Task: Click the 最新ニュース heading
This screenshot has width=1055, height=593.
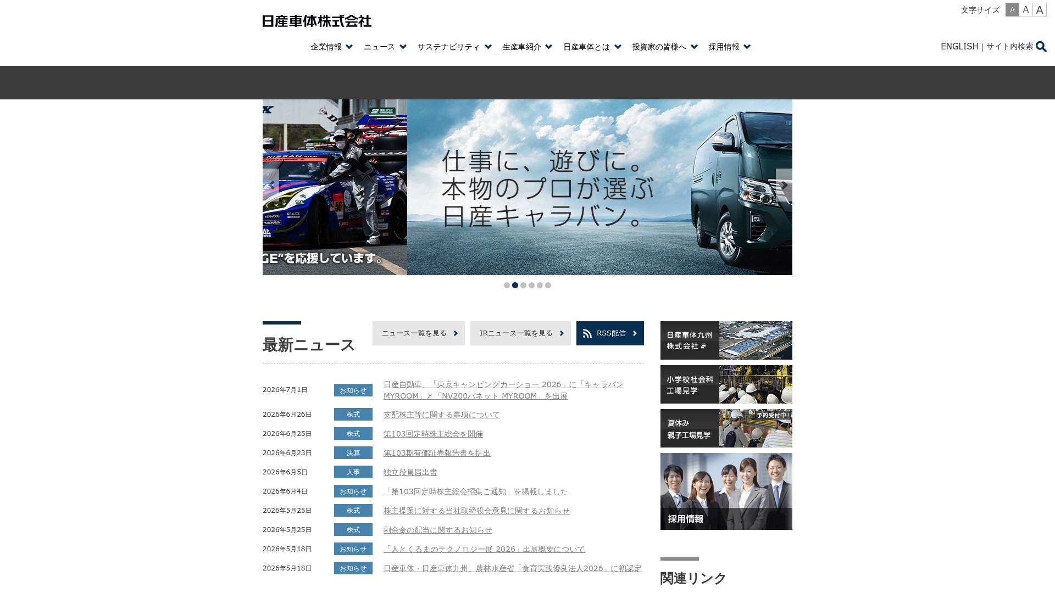Action: (309, 345)
